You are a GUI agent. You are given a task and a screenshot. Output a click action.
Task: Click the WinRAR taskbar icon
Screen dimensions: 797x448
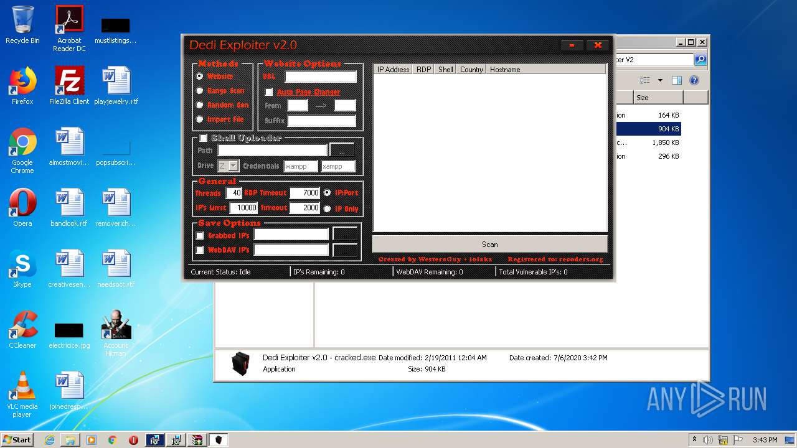coord(197,440)
